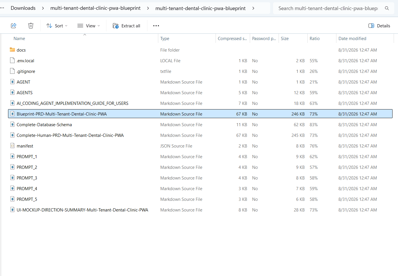Select the PROMPT_5 file icon

click(12, 199)
